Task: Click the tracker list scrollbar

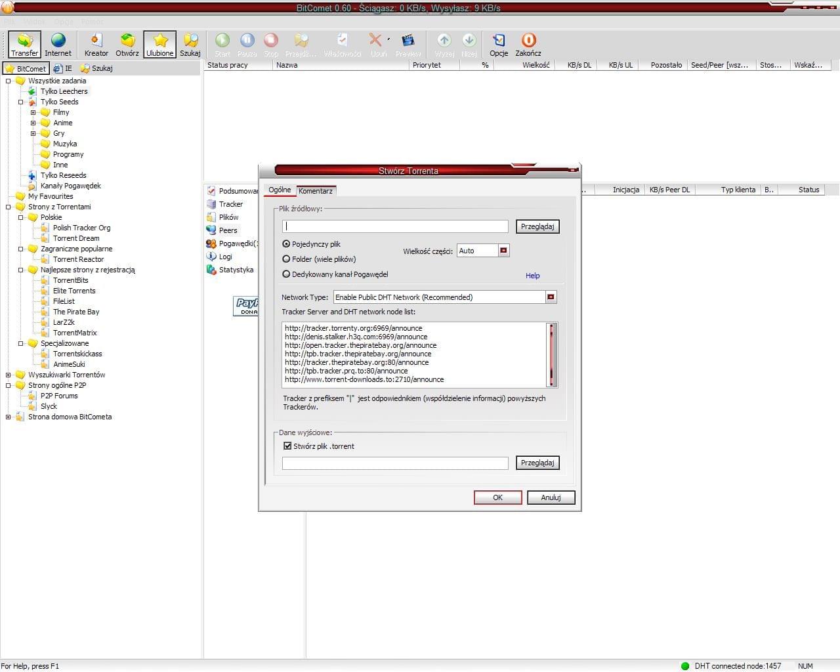Action: [551, 354]
